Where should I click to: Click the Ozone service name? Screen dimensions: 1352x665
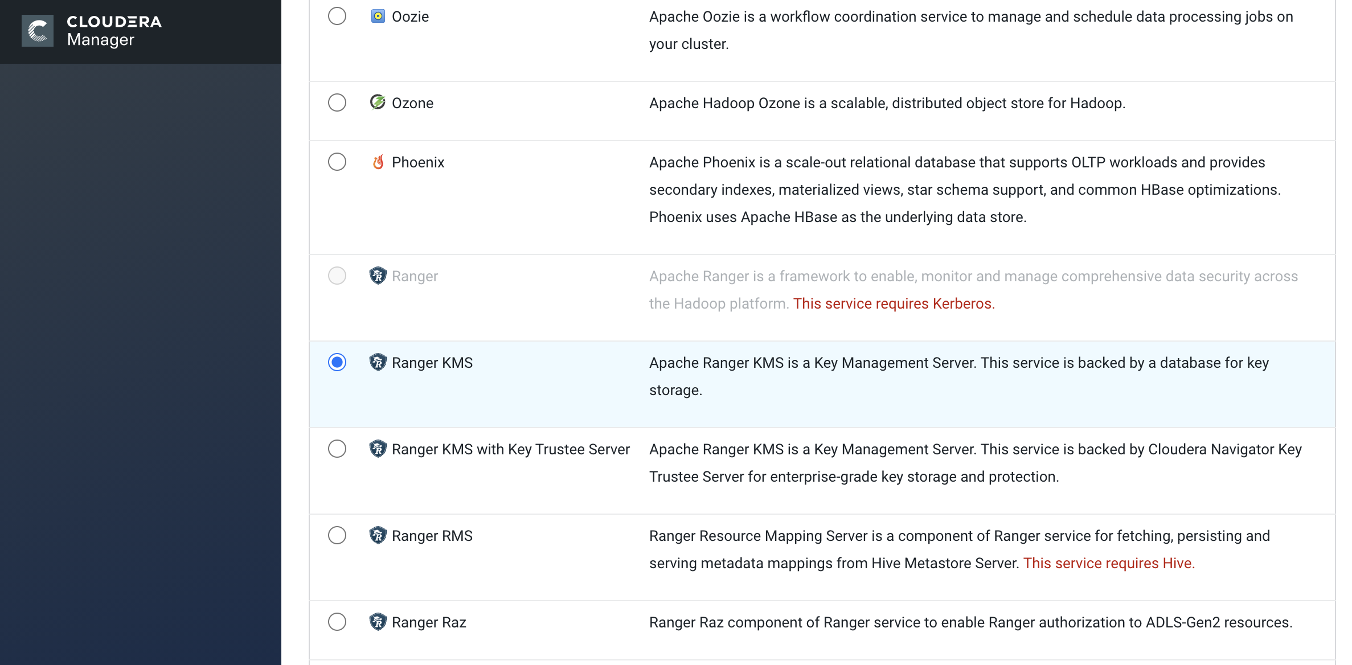[x=412, y=103]
